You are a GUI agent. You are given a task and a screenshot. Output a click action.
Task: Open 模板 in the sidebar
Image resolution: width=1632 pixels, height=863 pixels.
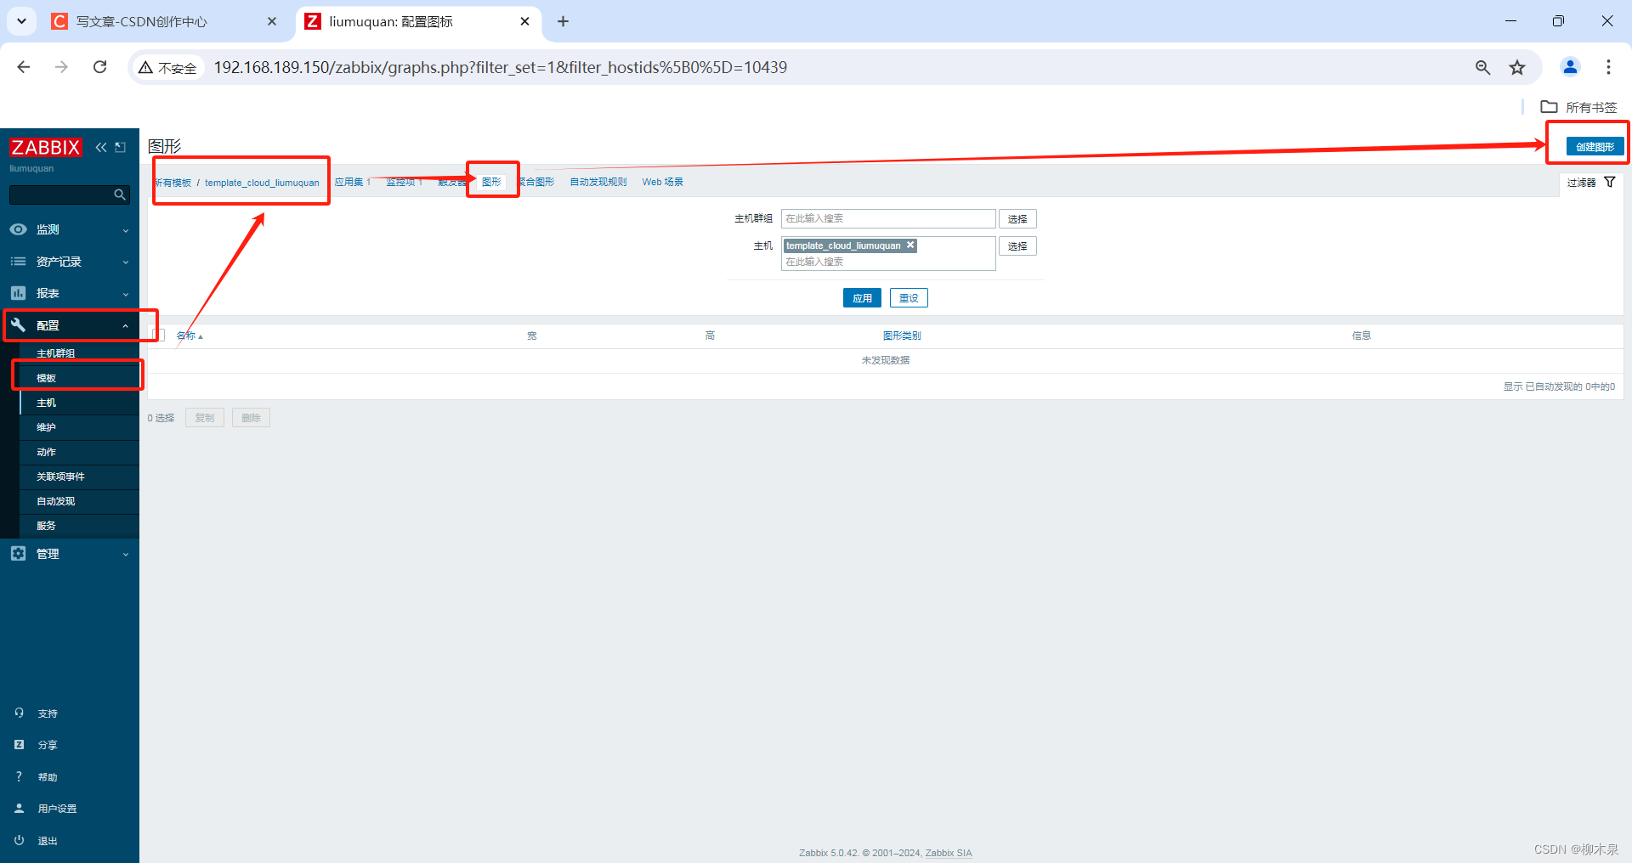46,378
